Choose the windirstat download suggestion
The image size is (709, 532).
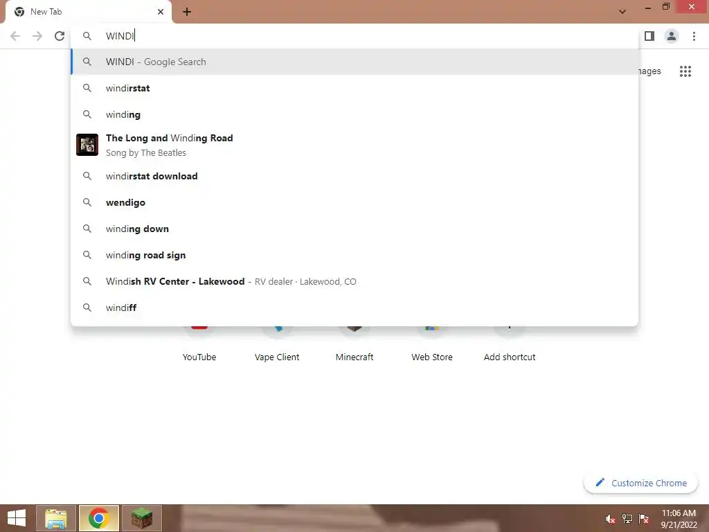[x=354, y=176]
